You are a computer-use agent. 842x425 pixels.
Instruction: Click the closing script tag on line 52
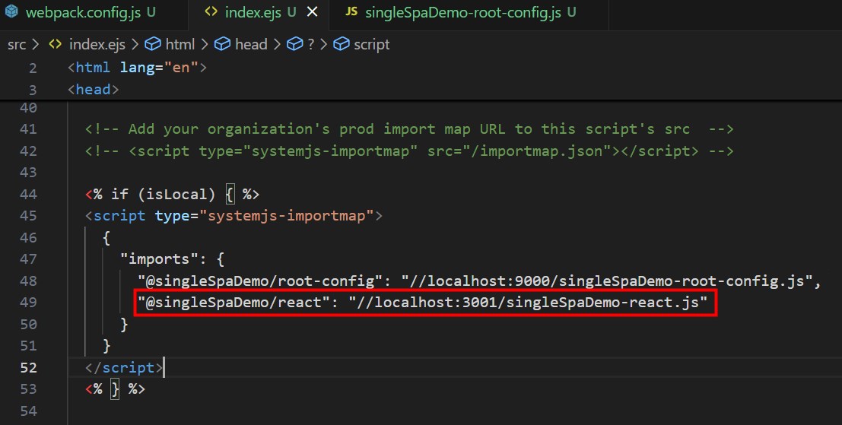pos(124,367)
